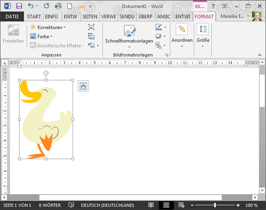Switch to web layout view
266x210 pixels.
[x=181, y=205]
